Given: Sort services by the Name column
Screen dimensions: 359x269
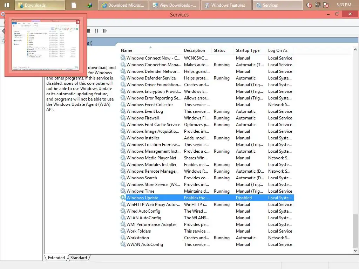Looking at the screenshot, I should pos(151,50).
